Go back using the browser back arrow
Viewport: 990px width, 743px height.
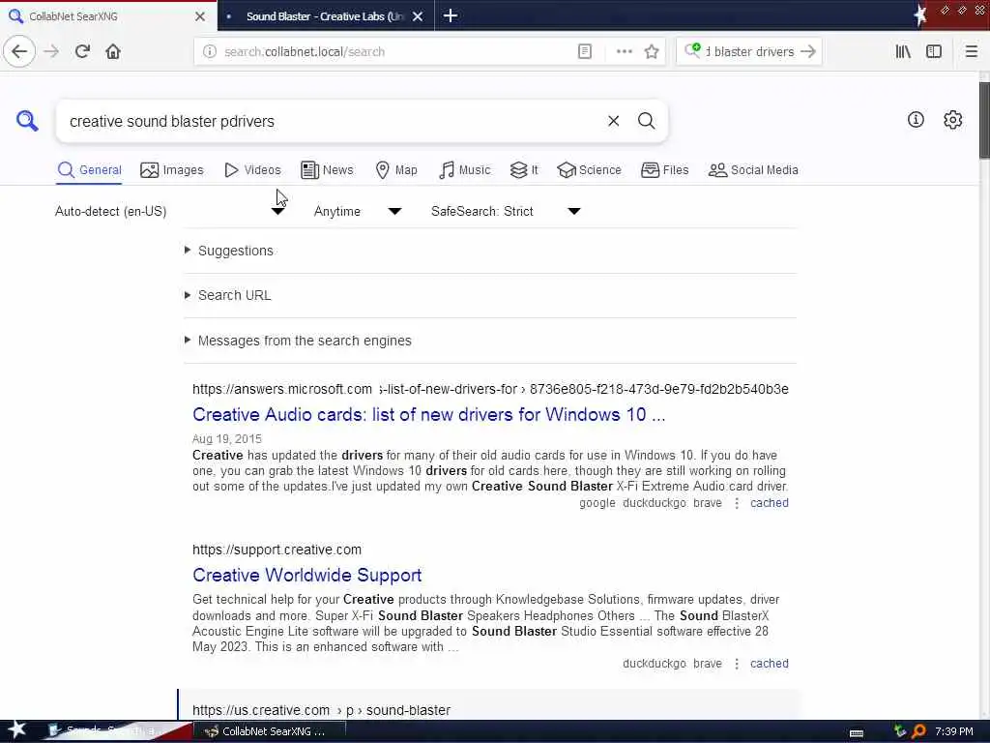click(x=19, y=51)
